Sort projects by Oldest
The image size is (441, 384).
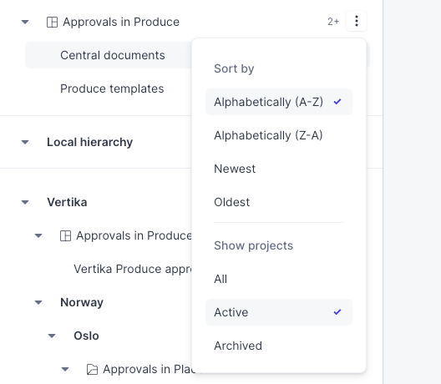[x=279, y=202]
